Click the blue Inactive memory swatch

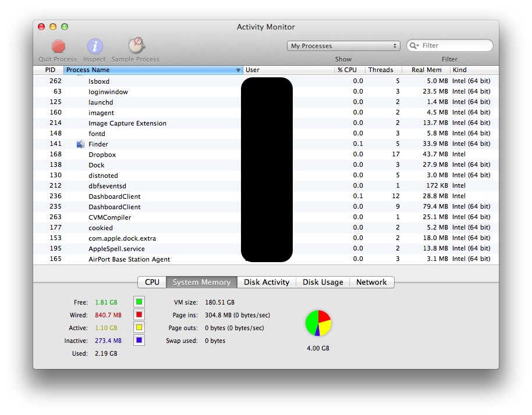139,340
